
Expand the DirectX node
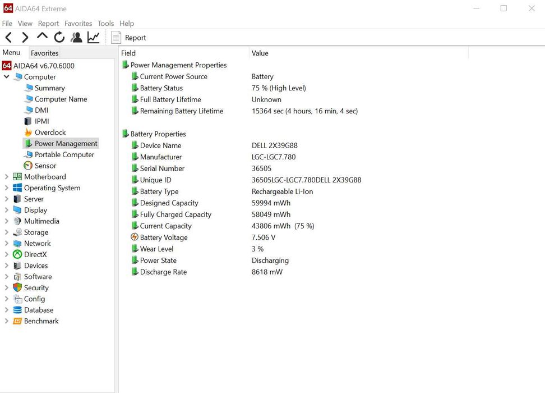(6, 254)
